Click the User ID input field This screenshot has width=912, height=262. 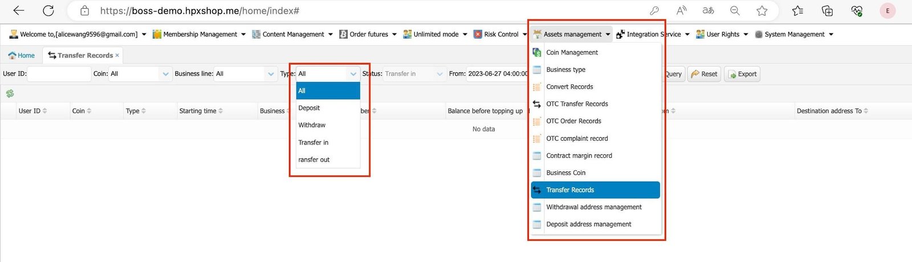coord(59,74)
